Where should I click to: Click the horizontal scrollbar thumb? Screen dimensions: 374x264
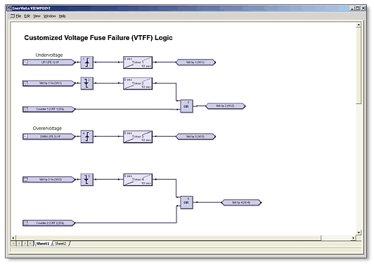point(169,238)
